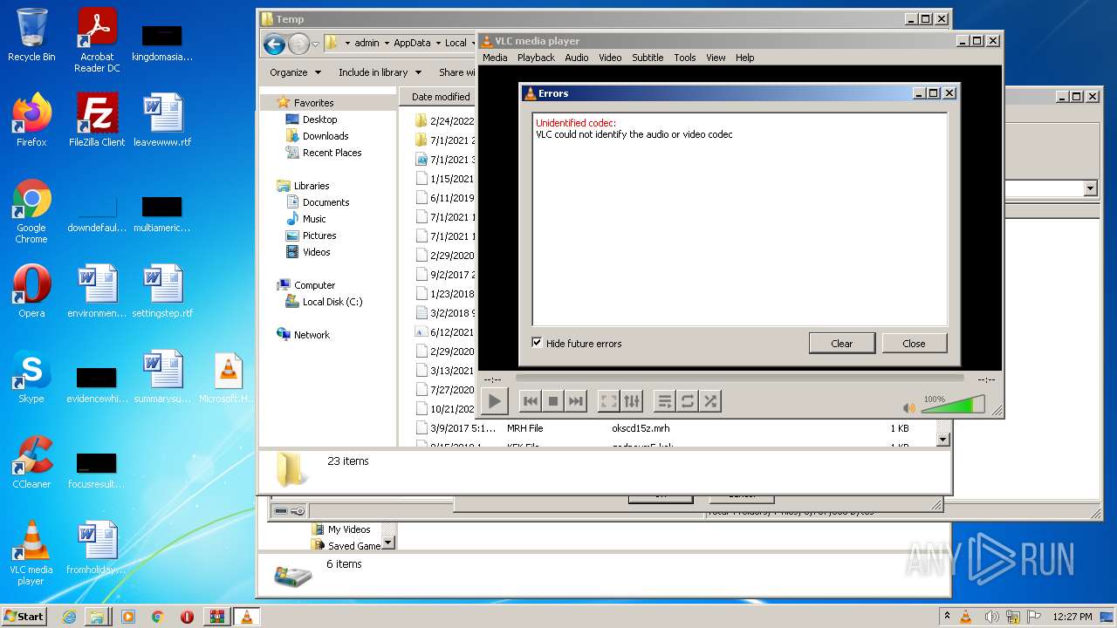The image size is (1117, 628).
Task: Select Recent Places in sidebar
Action: [x=332, y=153]
